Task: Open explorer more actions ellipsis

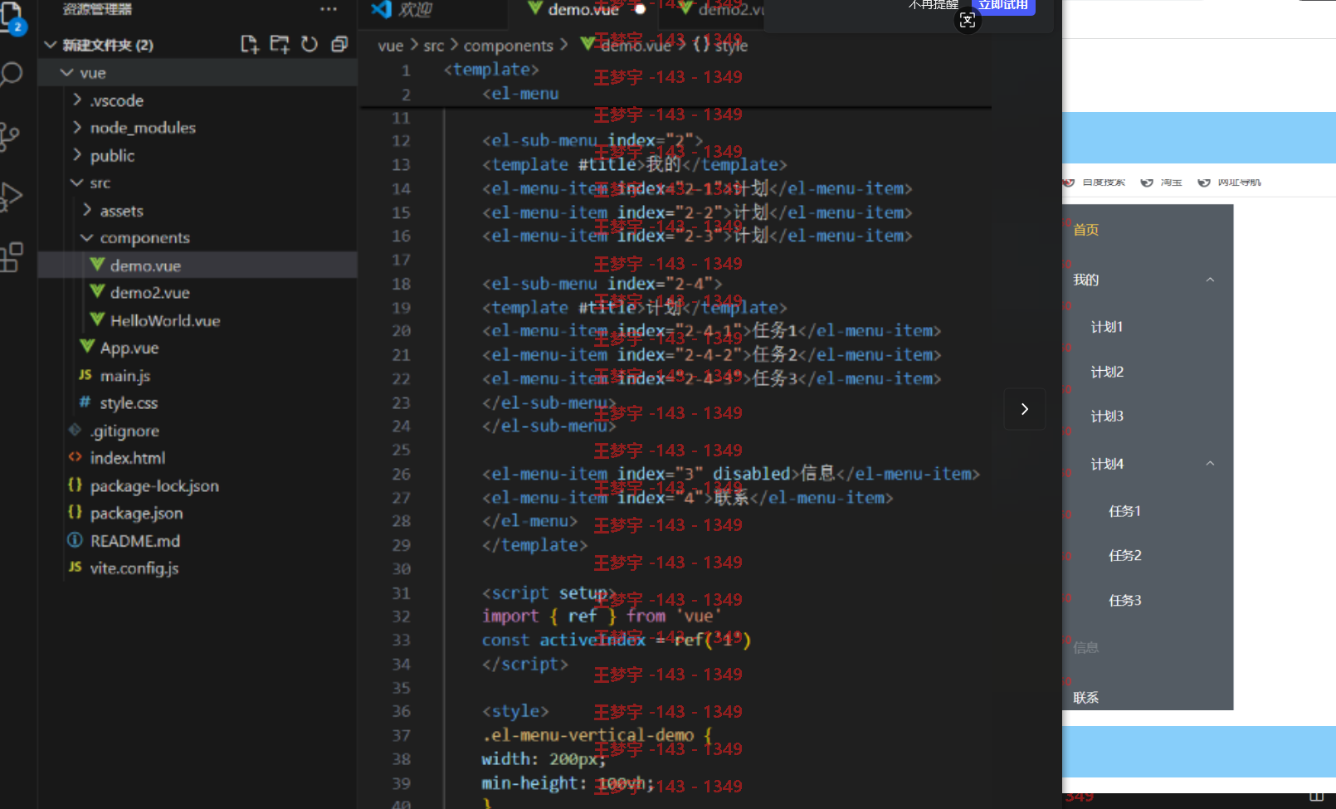Action: pos(329,9)
